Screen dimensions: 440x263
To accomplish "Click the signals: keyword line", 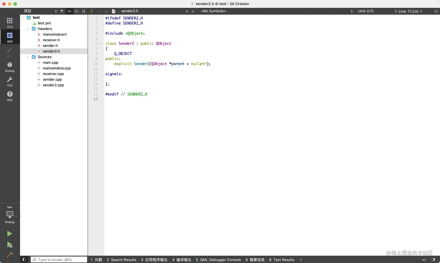I will [x=114, y=74].
